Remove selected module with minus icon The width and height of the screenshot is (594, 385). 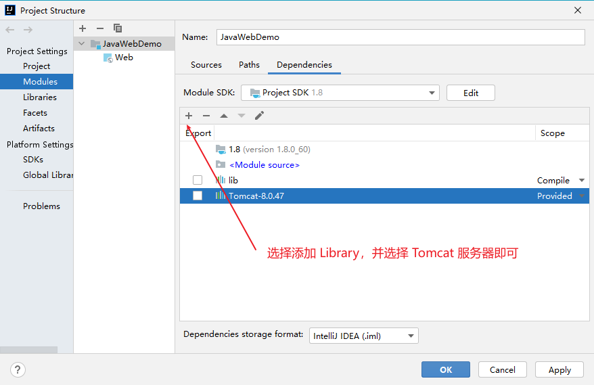[x=100, y=28]
